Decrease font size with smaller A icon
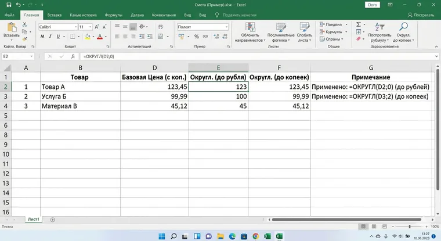This screenshot has height=241, width=441. click(104, 27)
